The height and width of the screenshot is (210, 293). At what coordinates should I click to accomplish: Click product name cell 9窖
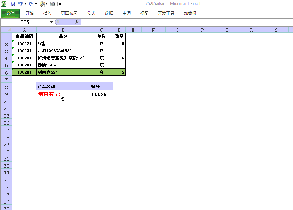63,44
